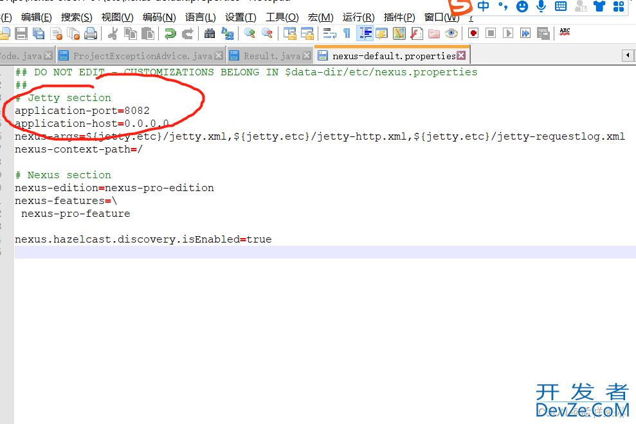Close the ProjectExceptionAdvice.java tab

pos(219,55)
